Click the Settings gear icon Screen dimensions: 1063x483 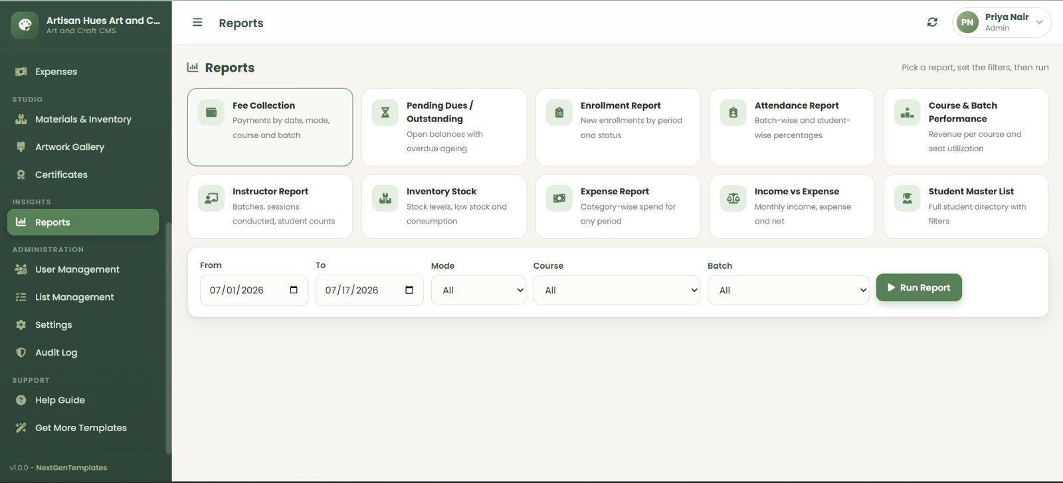(x=21, y=325)
